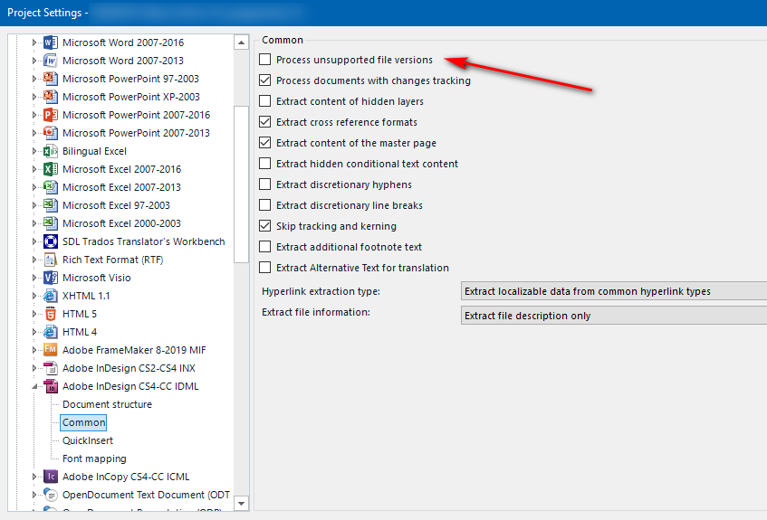The height and width of the screenshot is (520, 767).
Task: Select the Microsoft Word 2007-2016 file type icon
Action: 51,43
